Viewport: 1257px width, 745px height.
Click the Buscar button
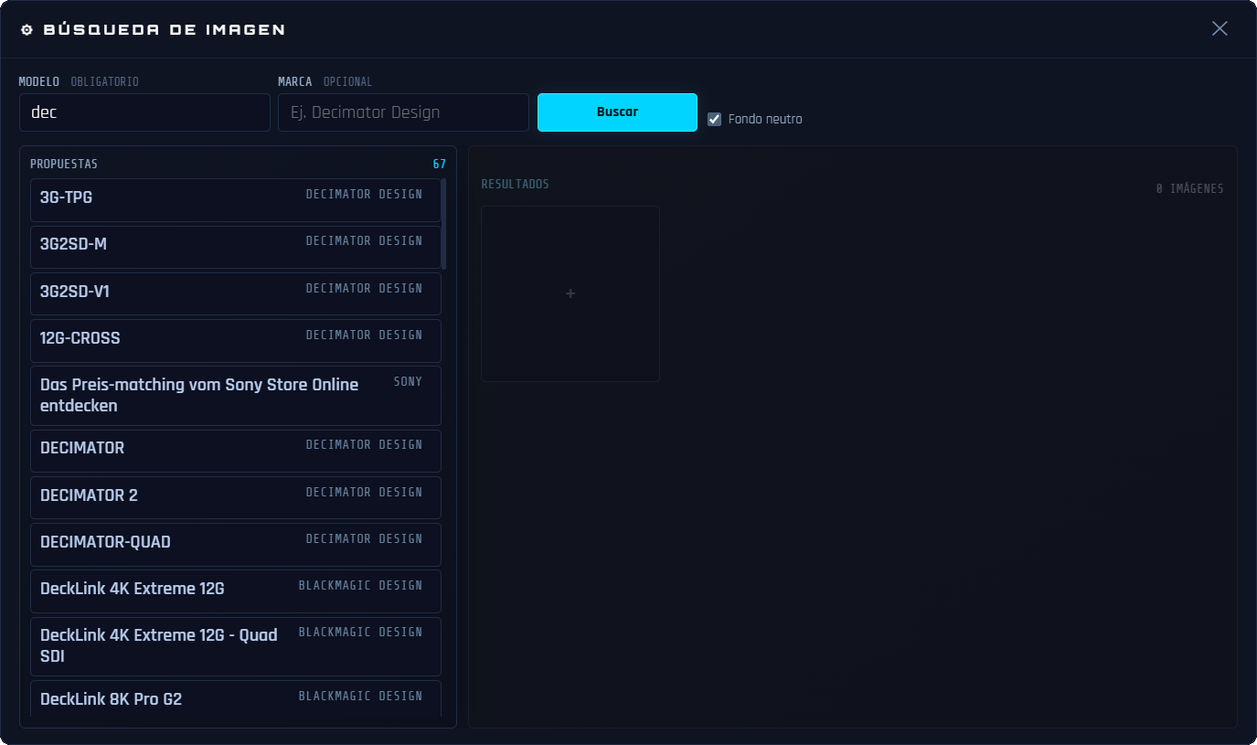617,112
